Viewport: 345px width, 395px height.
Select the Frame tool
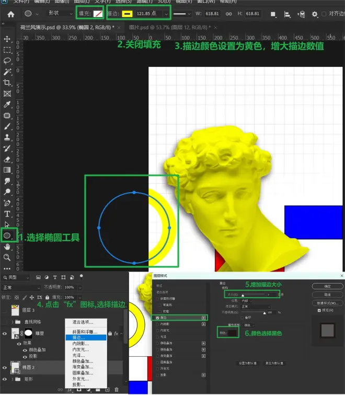[x=7, y=94]
